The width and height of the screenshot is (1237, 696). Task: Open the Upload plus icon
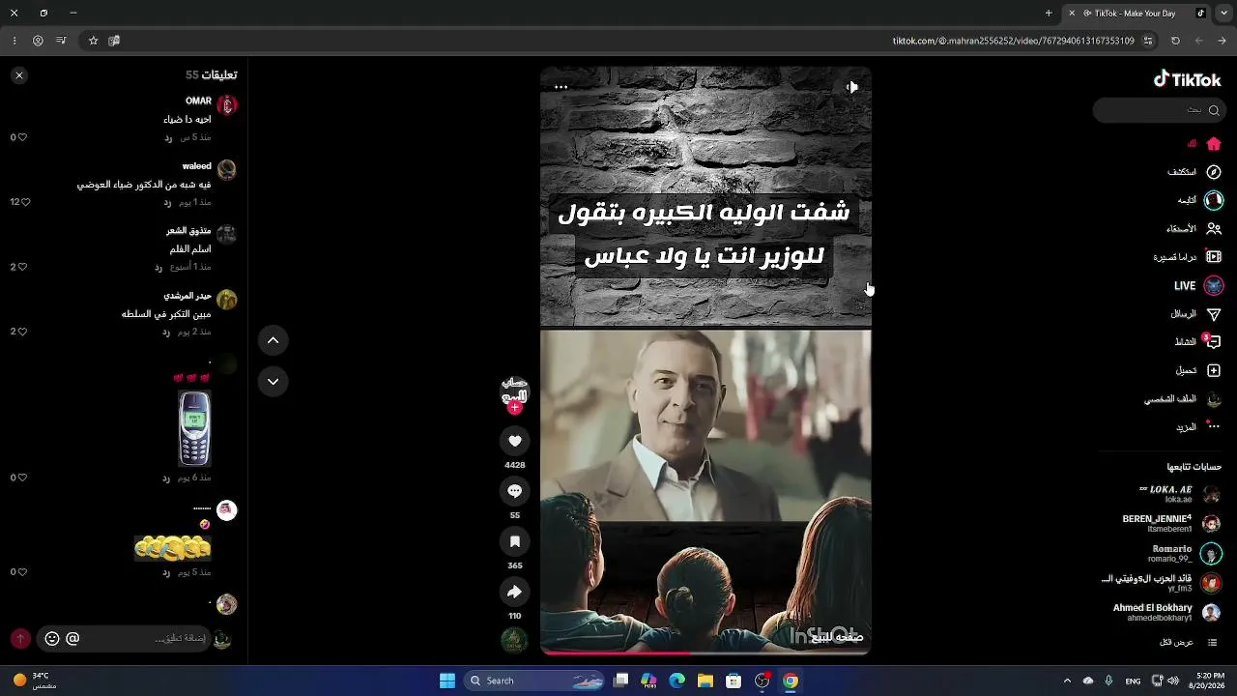1214,370
